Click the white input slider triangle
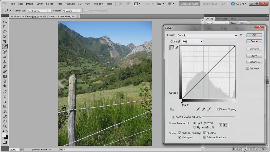270x152 pixels. coord(235,103)
